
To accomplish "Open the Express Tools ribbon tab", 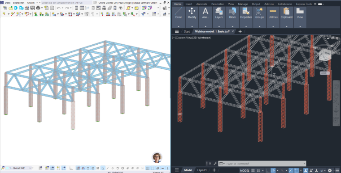I will point(304,4).
